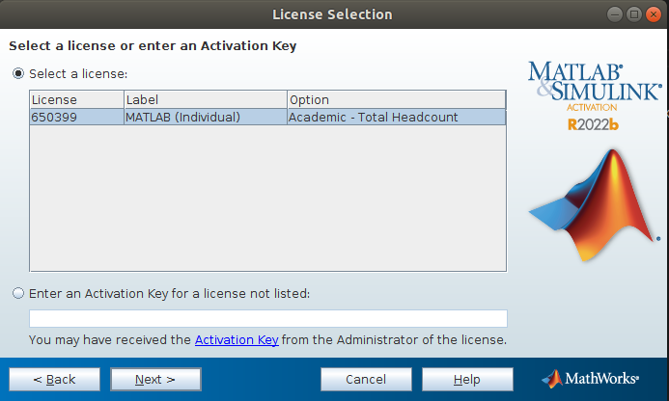Minimize the License Selection window

coord(615,14)
